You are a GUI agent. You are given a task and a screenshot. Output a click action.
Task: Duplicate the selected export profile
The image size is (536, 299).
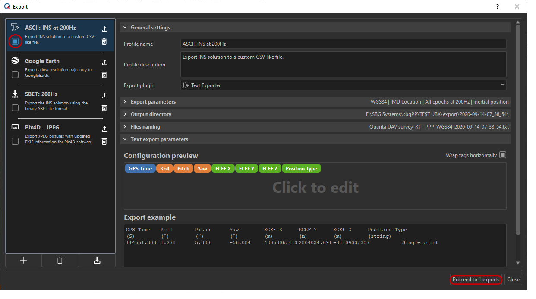[60, 260]
